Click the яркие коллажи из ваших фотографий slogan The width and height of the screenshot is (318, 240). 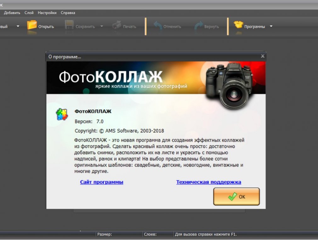[141, 86]
